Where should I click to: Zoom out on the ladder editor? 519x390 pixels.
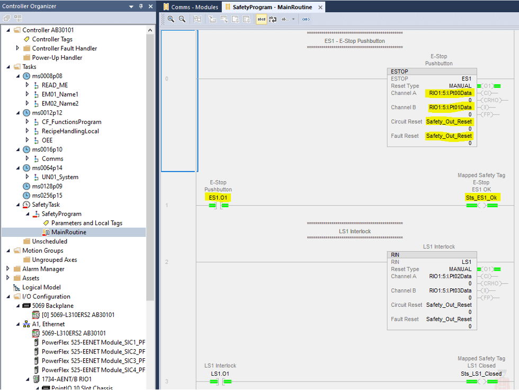[x=182, y=19]
